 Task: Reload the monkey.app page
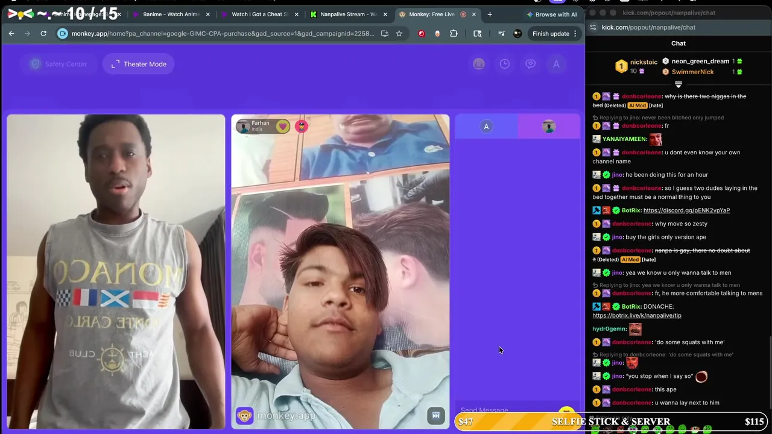pos(43,34)
